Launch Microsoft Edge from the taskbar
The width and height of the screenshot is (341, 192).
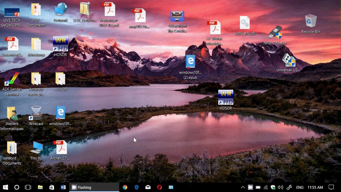(136, 187)
